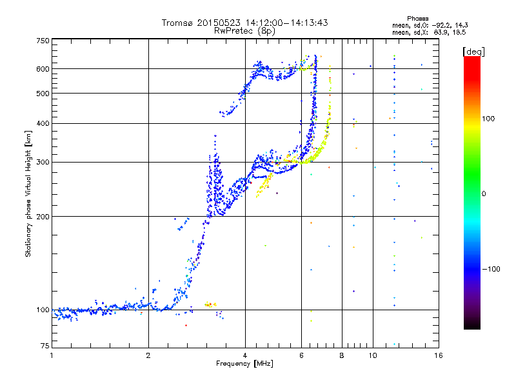
Task: Click the rainbow phase color bar
Action: click(472, 192)
